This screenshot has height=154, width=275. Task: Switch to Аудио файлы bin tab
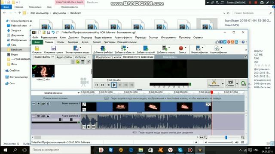[x=64, y=57]
